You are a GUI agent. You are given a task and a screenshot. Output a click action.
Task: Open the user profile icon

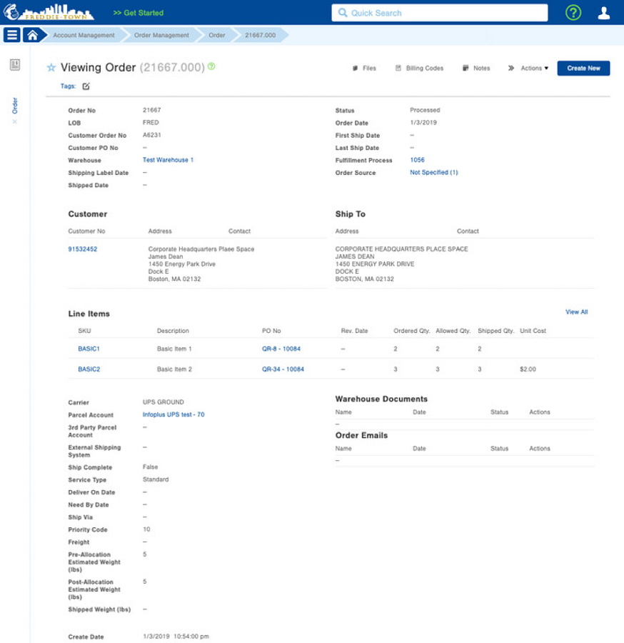tap(603, 13)
